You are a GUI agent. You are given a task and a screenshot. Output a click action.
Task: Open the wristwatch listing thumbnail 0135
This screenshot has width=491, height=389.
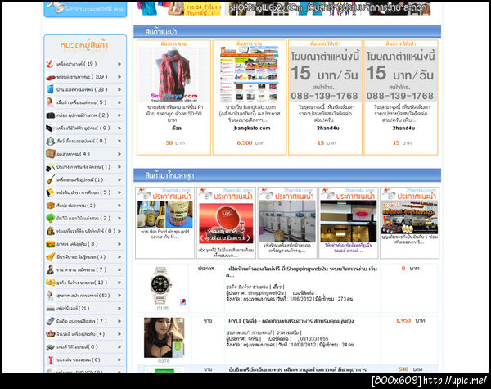160,286
